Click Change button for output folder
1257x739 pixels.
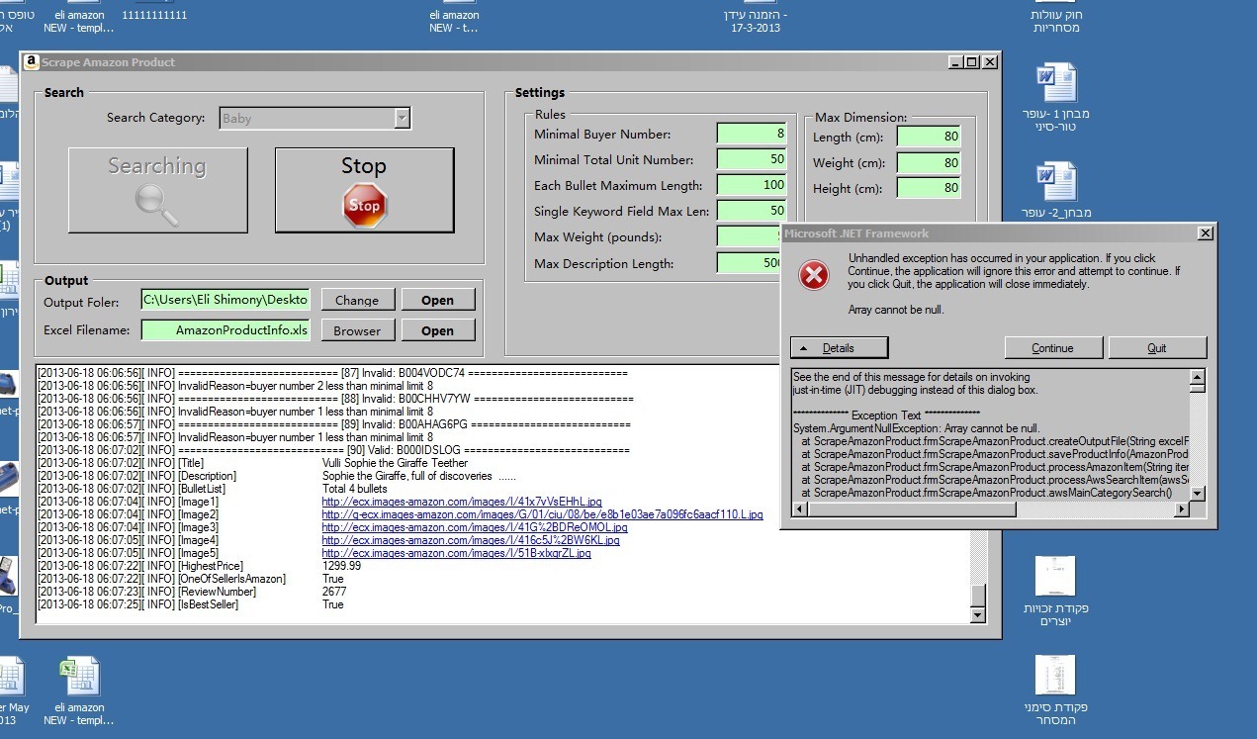357,300
